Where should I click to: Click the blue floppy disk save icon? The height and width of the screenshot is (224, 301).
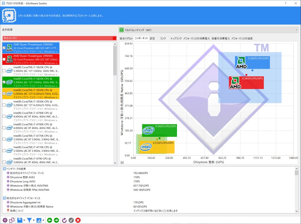point(19,220)
